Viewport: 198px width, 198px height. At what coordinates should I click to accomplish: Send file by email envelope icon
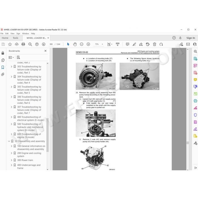188,44
